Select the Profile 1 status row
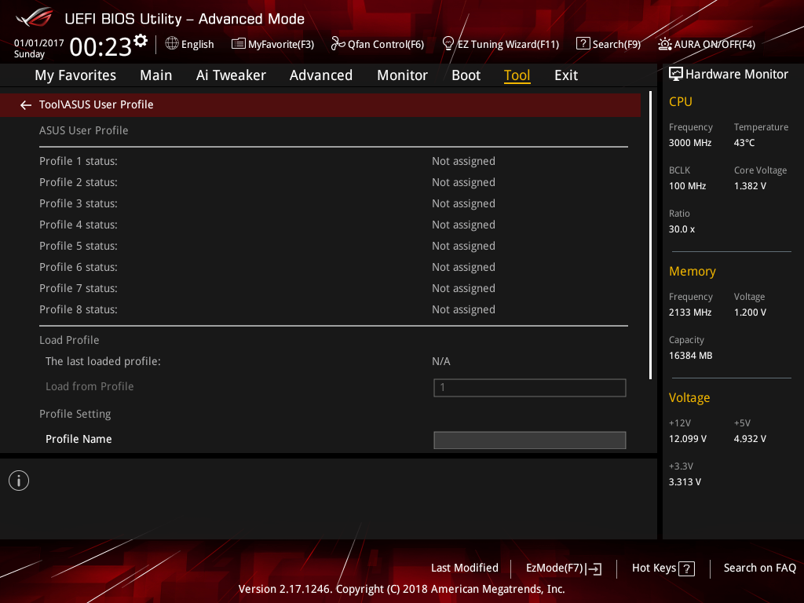 pyautogui.click(x=333, y=161)
